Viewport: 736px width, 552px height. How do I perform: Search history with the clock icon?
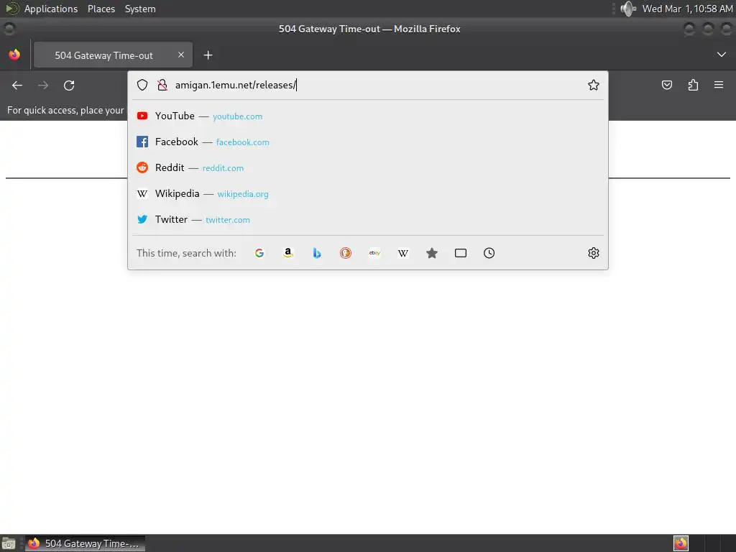(489, 253)
